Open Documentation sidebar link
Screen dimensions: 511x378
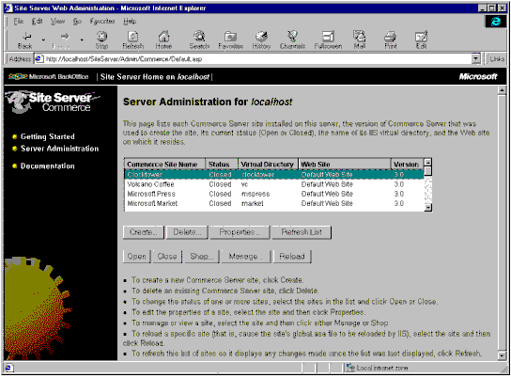(48, 166)
